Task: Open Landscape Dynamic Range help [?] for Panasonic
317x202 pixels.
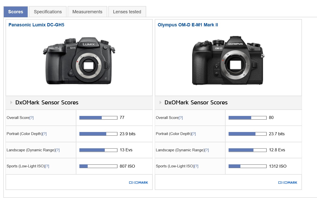Action: coord(58,150)
